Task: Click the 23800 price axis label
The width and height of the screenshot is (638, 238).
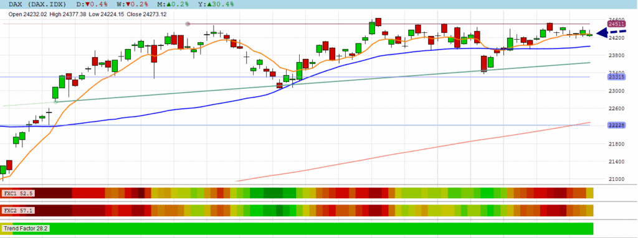Action: pyautogui.click(x=616, y=55)
